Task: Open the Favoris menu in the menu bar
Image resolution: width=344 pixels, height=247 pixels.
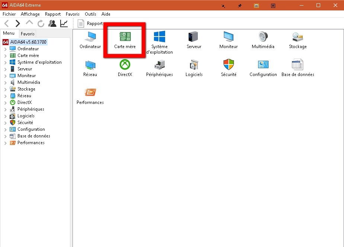Action: pos(73,14)
